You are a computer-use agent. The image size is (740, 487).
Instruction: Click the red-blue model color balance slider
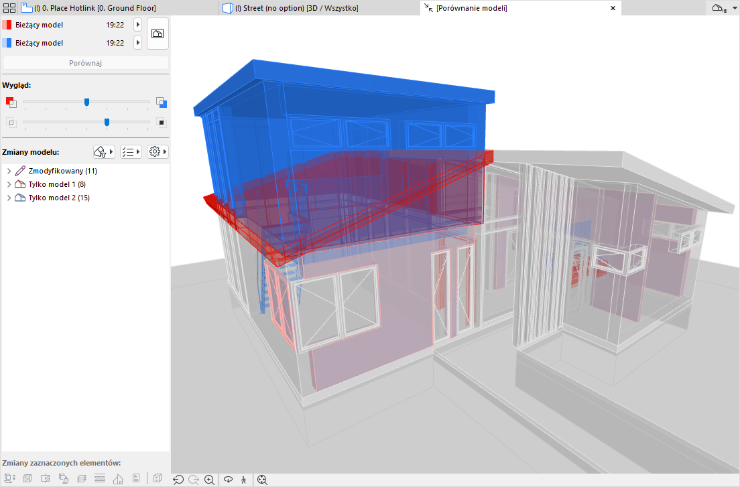(86, 102)
